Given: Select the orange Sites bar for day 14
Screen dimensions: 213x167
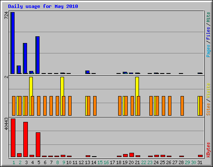Looking at the screenshot, I should tap(95, 106).
